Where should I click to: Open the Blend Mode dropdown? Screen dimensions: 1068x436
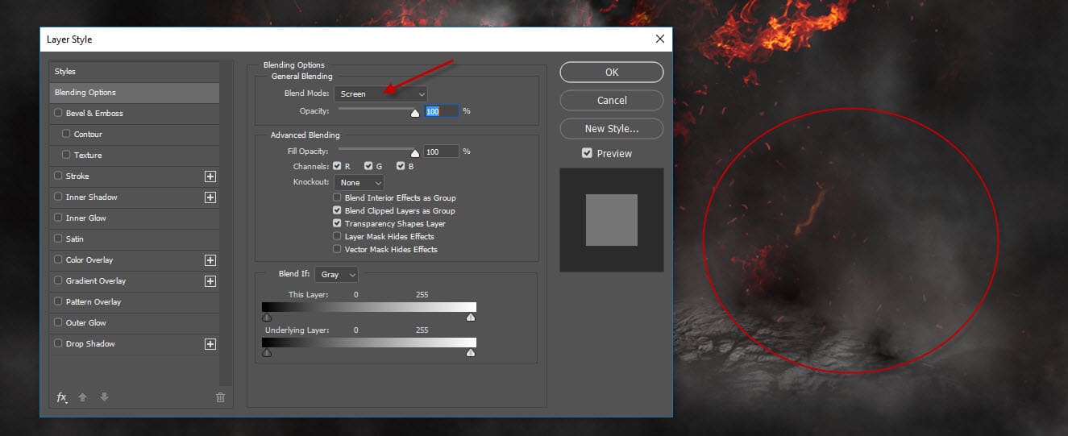pyautogui.click(x=380, y=94)
